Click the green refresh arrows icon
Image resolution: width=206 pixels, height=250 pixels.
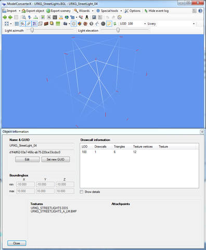coord(115,23)
